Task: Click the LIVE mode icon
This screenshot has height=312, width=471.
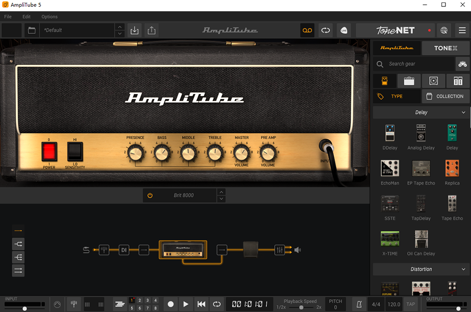Action: (x=343, y=30)
